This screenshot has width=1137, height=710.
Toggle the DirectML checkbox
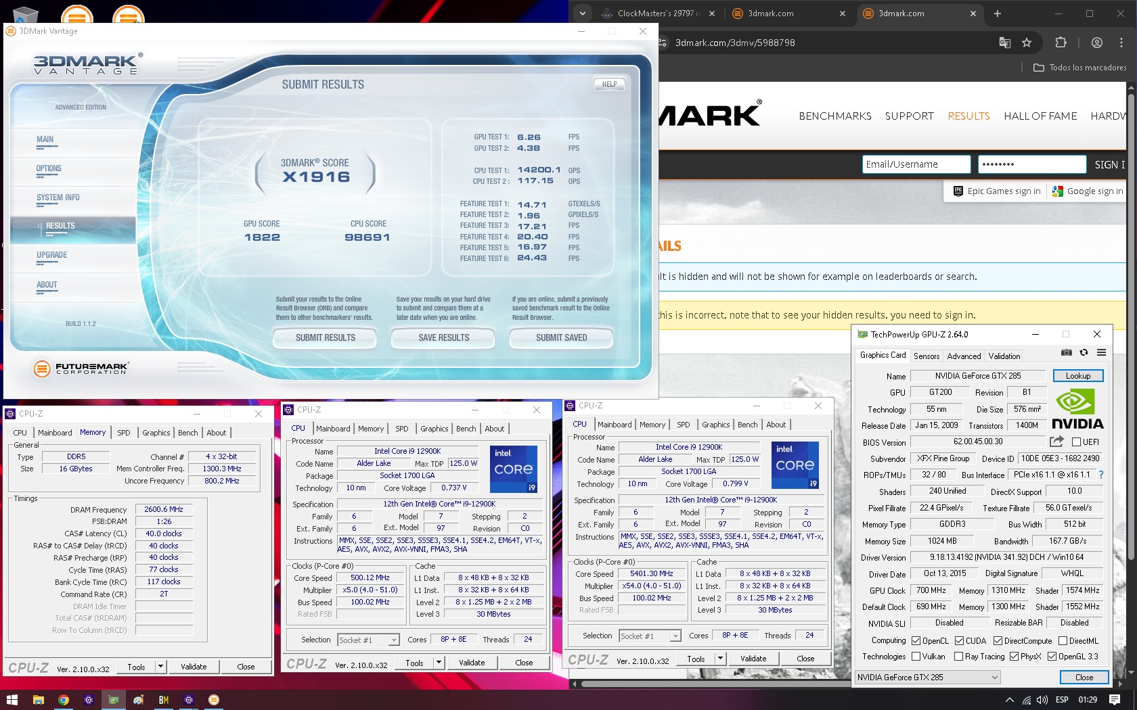click(x=1063, y=641)
